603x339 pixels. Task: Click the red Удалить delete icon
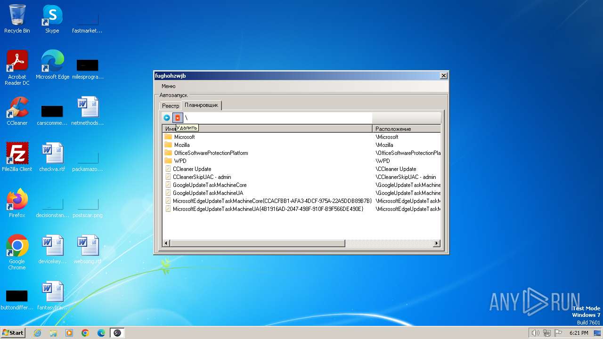click(x=178, y=118)
